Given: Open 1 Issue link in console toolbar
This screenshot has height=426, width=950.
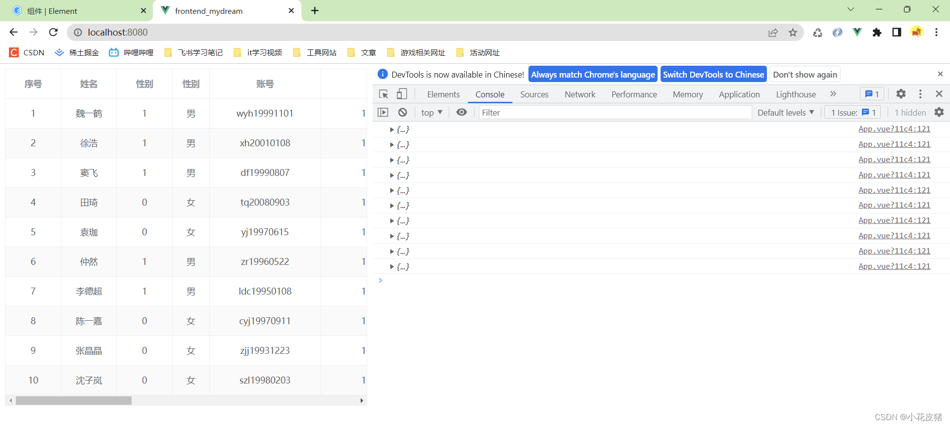Looking at the screenshot, I should [x=853, y=113].
